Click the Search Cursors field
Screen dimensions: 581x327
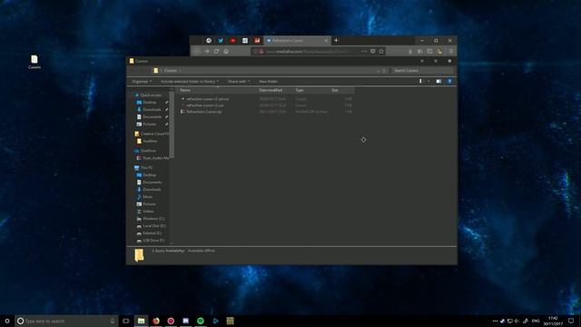click(x=422, y=71)
